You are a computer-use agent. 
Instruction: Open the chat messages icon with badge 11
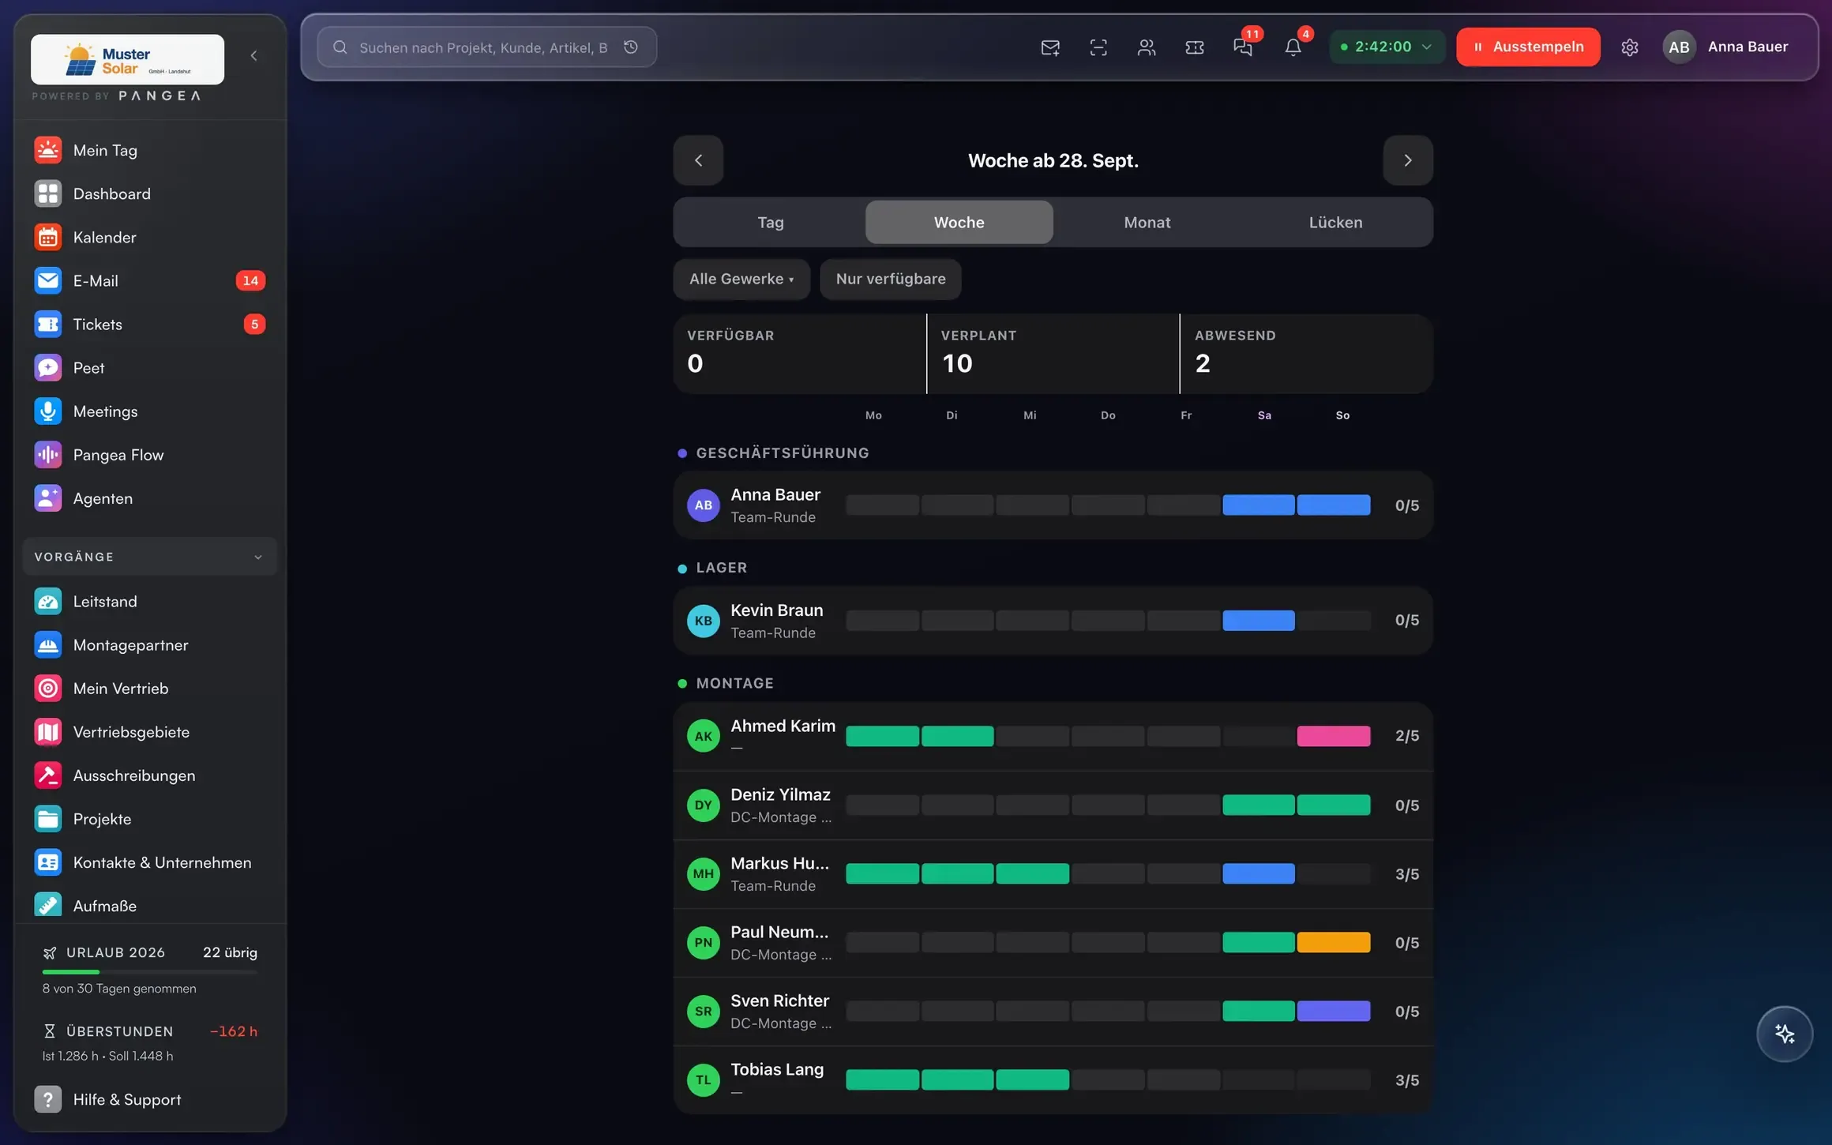[x=1243, y=47]
